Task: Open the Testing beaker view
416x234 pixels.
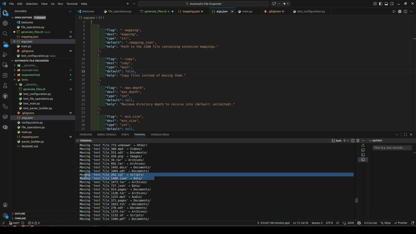Action: click(5, 85)
